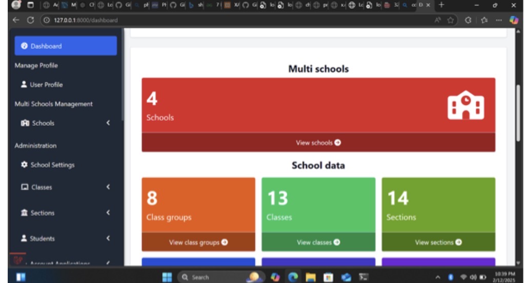524x283 pixels.
Task: Expand the Sections sidebar submenu chevron
Action: coord(108,213)
